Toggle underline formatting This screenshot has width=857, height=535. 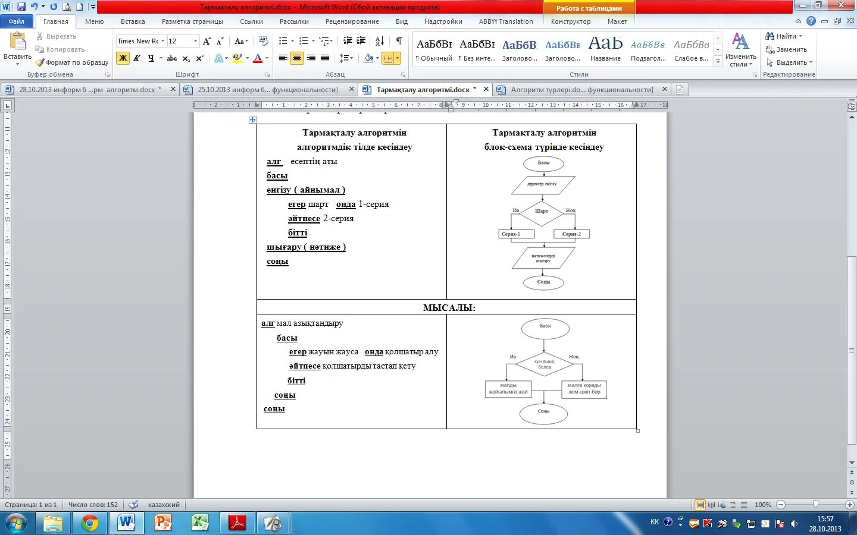(151, 58)
